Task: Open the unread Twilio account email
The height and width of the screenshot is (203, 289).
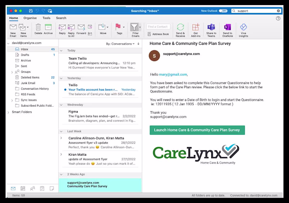Action: 100,89
